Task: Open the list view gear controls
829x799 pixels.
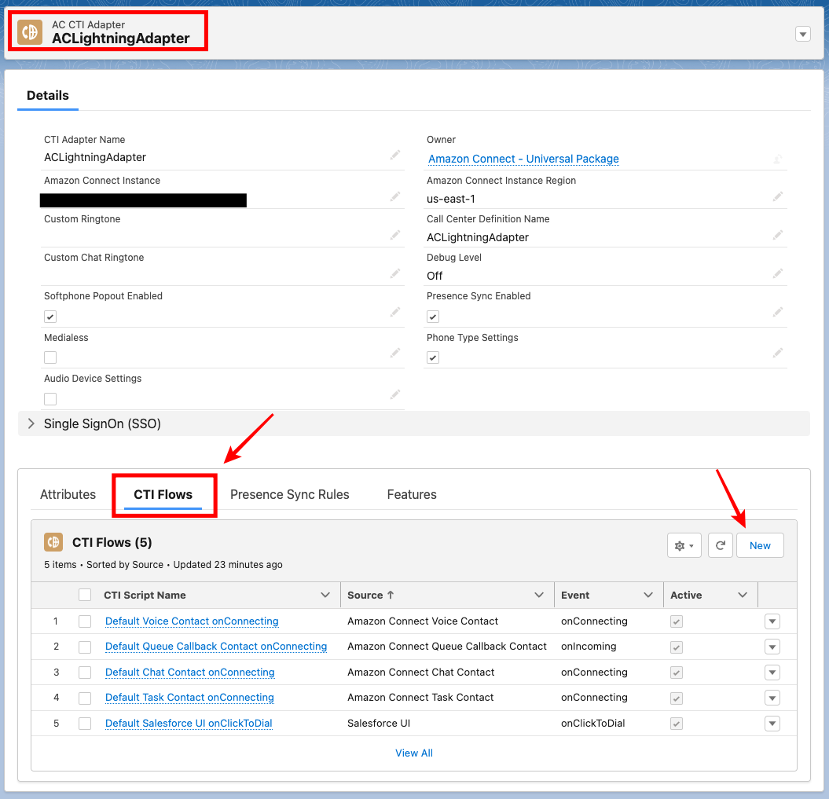Action: [684, 545]
